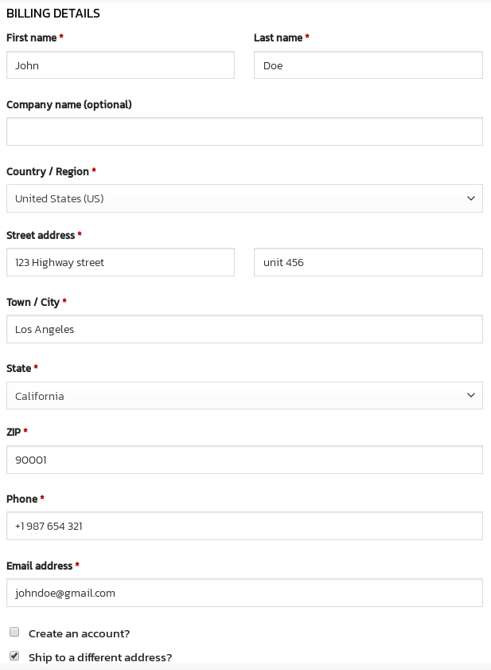This screenshot has width=491, height=670.
Task: Click the Country / Region field label
Action: 48,171
